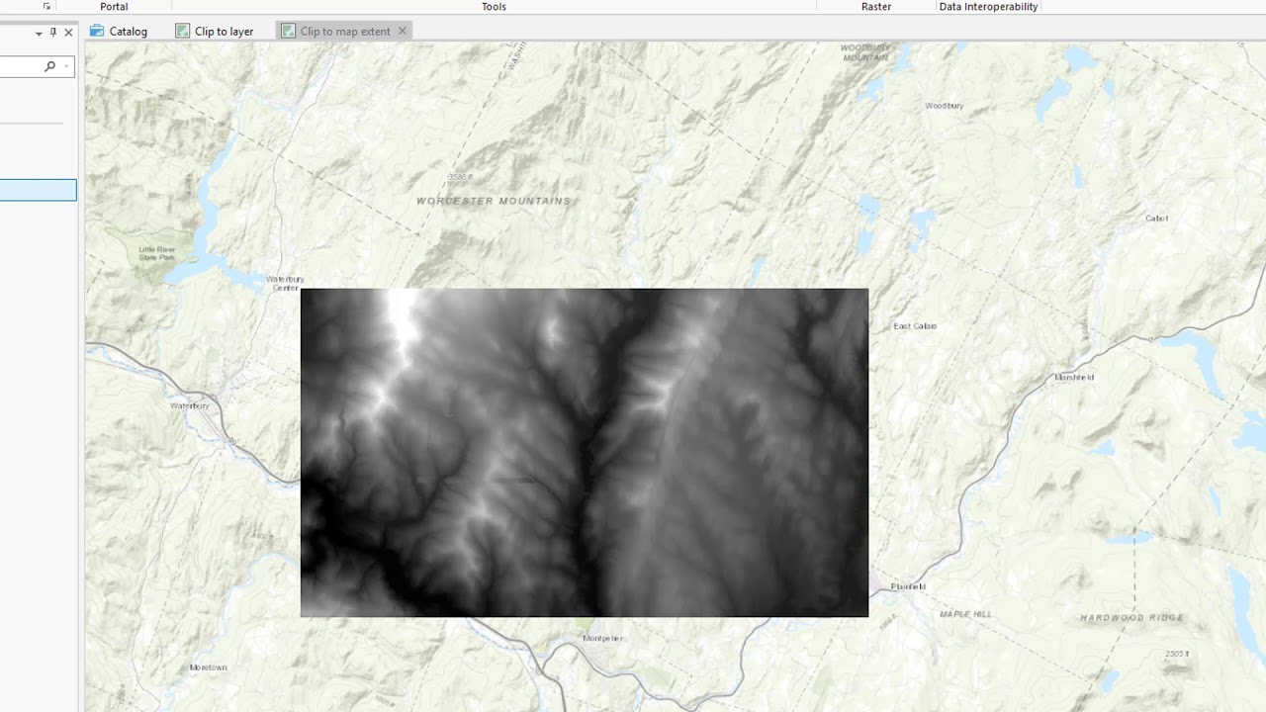The width and height of the screenshot is (1266, 712).
Task: Click the Portal ribbon group label
Action: point(114,7)
